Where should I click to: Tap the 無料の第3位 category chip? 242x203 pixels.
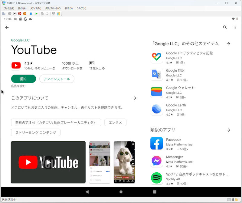56,123
